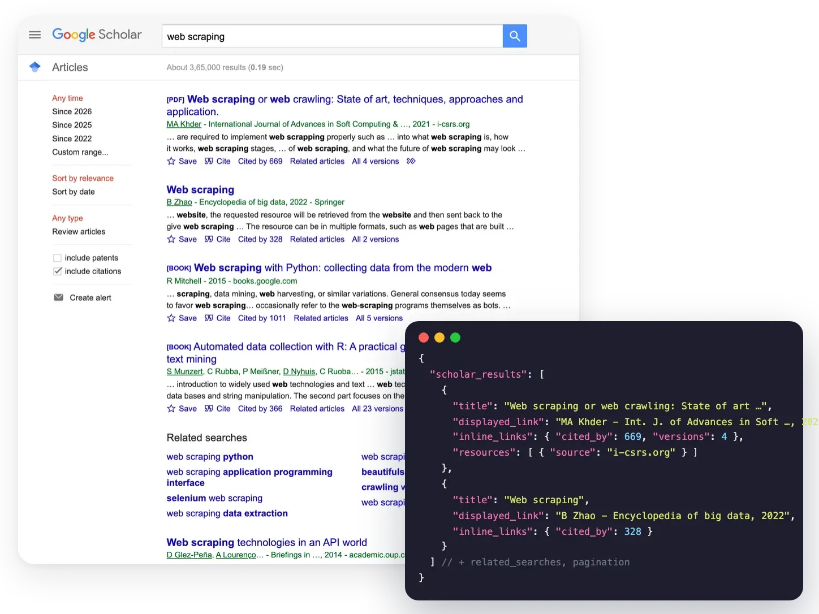Click About 3,65,000 results text

pos(225,67)
